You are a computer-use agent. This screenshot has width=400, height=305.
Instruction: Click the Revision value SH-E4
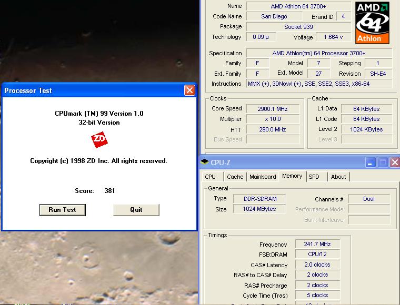(x=378, y=74)
